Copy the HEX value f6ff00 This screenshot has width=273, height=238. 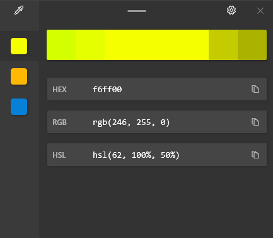pyautogui.click(x=255, y=89)
